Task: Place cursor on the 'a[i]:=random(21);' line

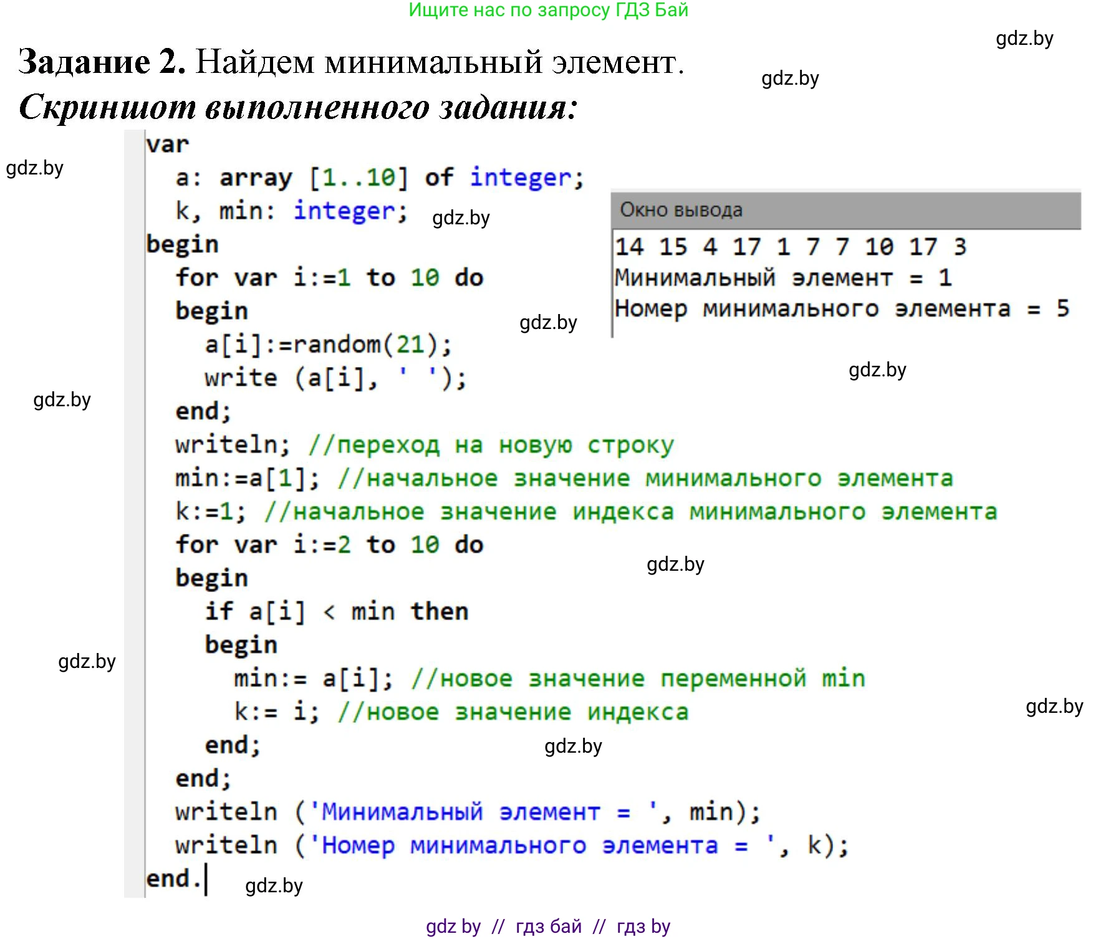Action: (x=328, y=345)
